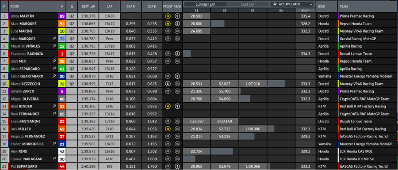
Task: Click Bezzecchi's S4 progress bar
Action: tap(276, 84)
